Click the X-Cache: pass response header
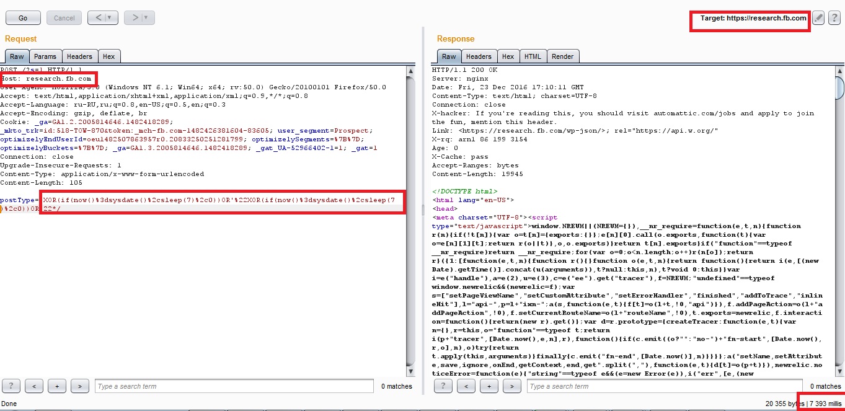The image size is (845, 411). (460, 157)
